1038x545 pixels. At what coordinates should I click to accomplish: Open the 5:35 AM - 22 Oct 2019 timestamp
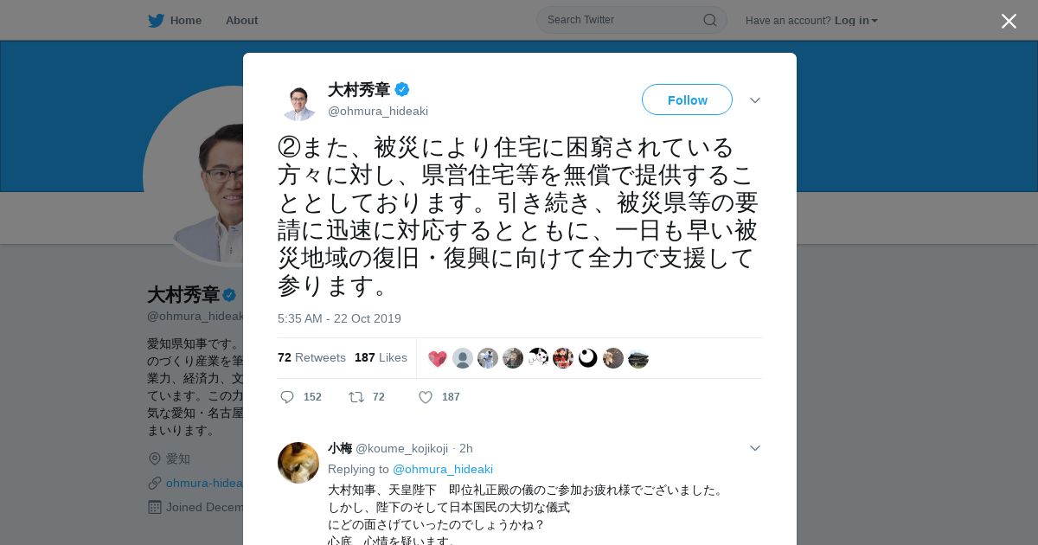[339, 318]
